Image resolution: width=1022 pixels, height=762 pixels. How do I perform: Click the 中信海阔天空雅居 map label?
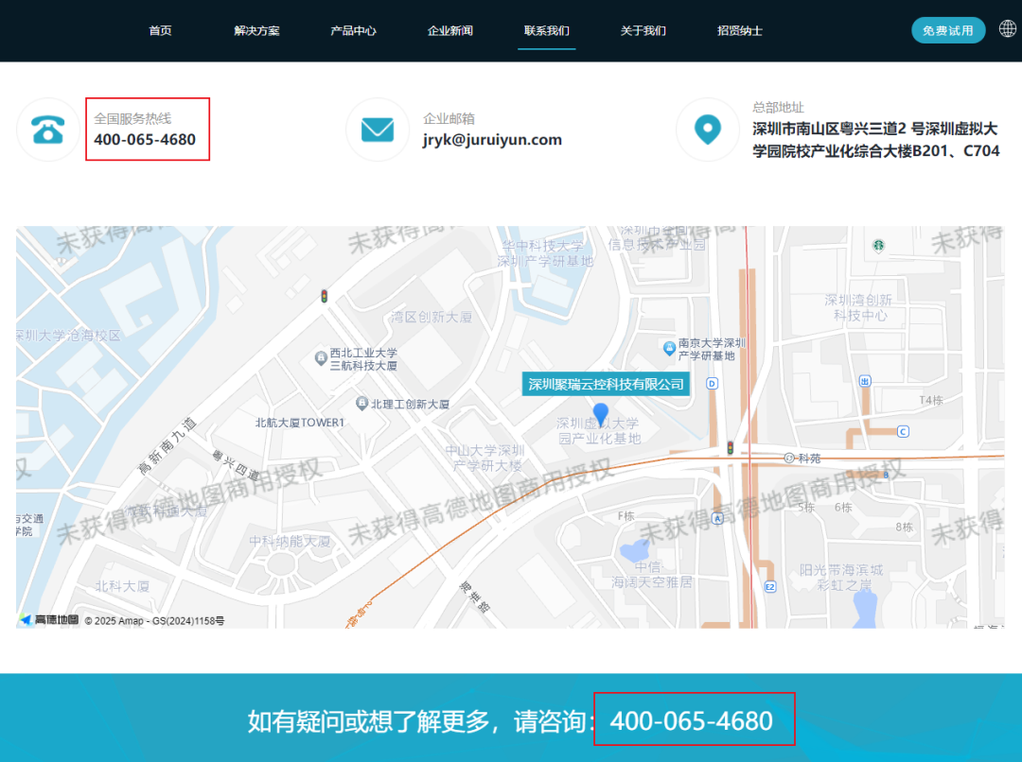click(651, 575)
